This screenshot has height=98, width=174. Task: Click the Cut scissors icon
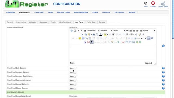coord(82,35)
